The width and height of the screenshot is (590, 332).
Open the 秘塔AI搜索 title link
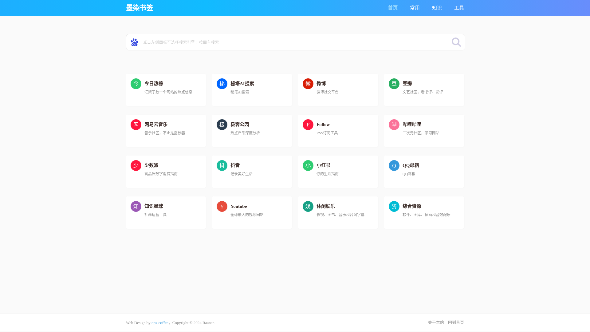tap(242, 84)
